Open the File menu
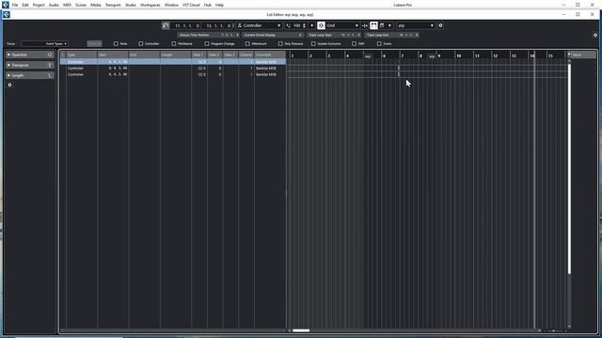The height and width of the screenshot is (338, 602). coord(15,5)
